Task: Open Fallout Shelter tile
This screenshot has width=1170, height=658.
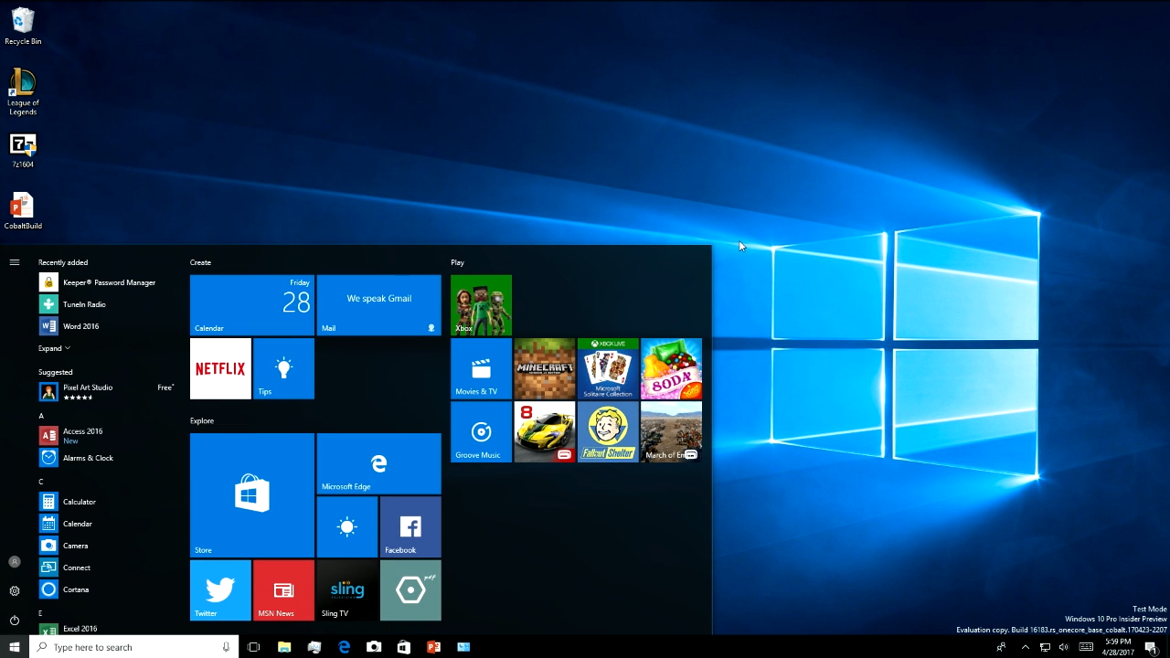Action: coord(608,431)
